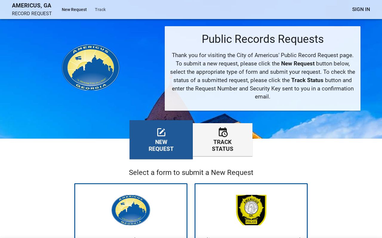Click the 'Select a form to submit a New Request' text
The image size is (382, 238).
[x=191, y=173]
